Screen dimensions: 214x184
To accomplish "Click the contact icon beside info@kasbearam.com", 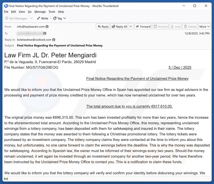I will click(47, 27).
